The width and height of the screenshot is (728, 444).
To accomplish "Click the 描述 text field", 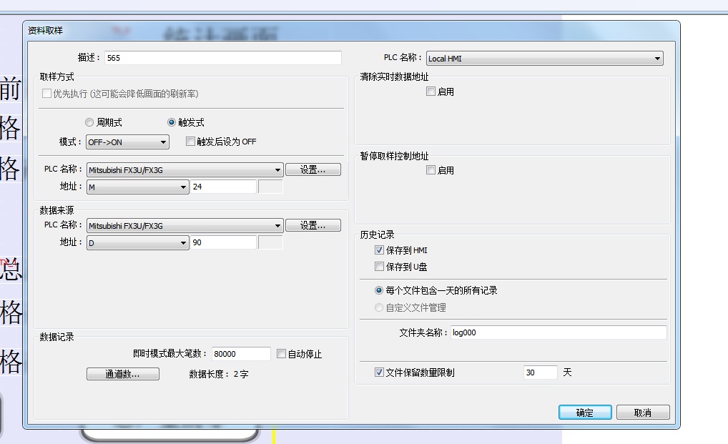I will coord(222,59).
